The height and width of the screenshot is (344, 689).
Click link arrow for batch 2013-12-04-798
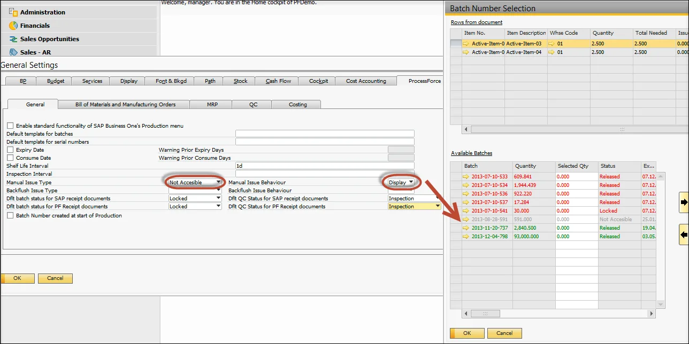pyautogui.click(x=466, y=237)
